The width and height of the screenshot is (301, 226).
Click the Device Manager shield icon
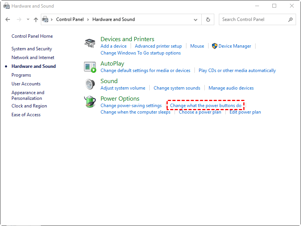coord(214,46)
